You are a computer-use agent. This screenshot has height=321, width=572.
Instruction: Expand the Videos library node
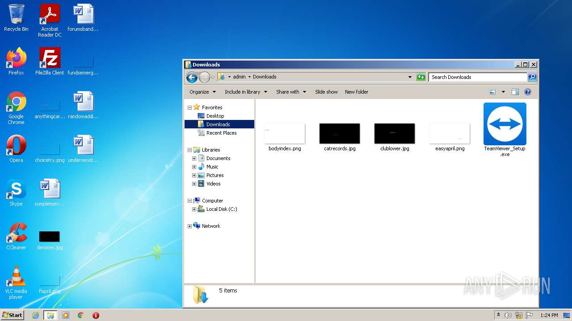[x=194, y=184]
